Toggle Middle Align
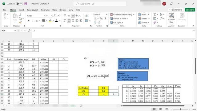Viewport: 197px width, 111px height. click(x=69, y=15)
